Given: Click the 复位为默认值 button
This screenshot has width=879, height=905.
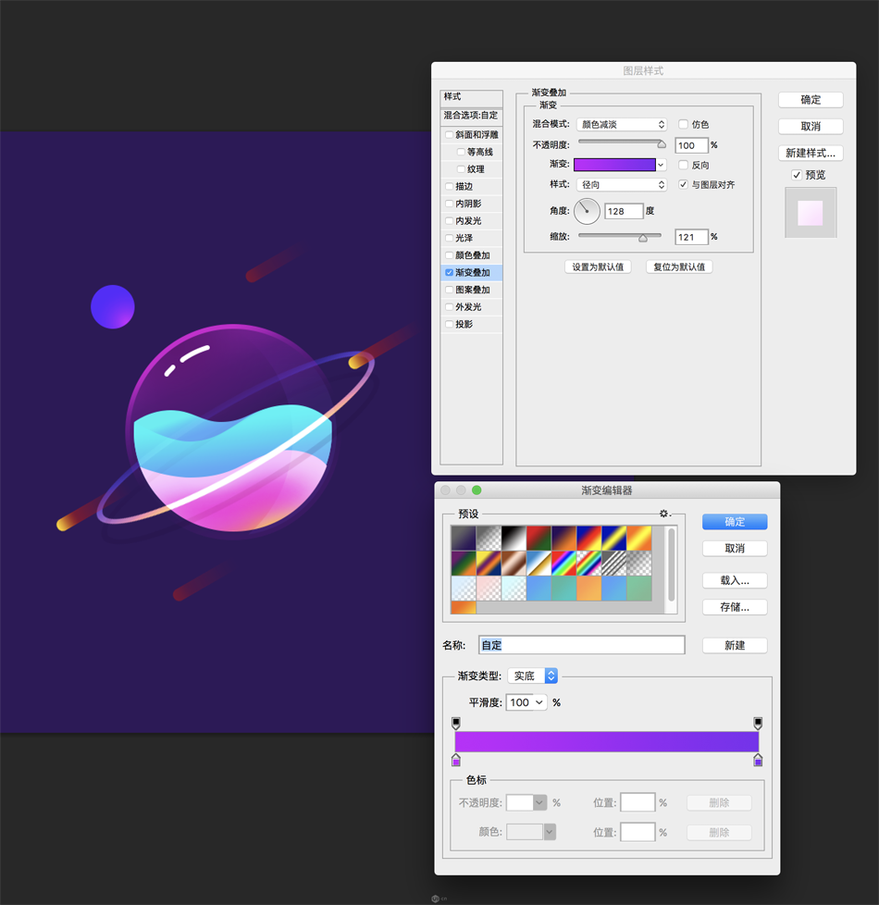Looking at the screenshot, I should coord(679,267).
